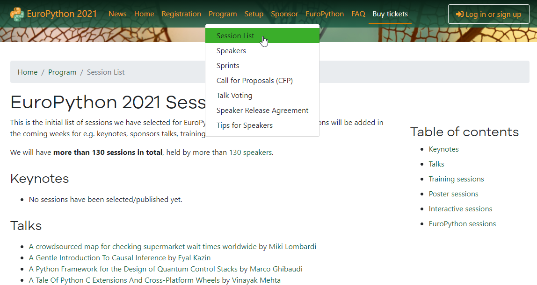Screen dimensions: 537x285
Task: Open Program breadcrumb link
Action: point(62,72)
